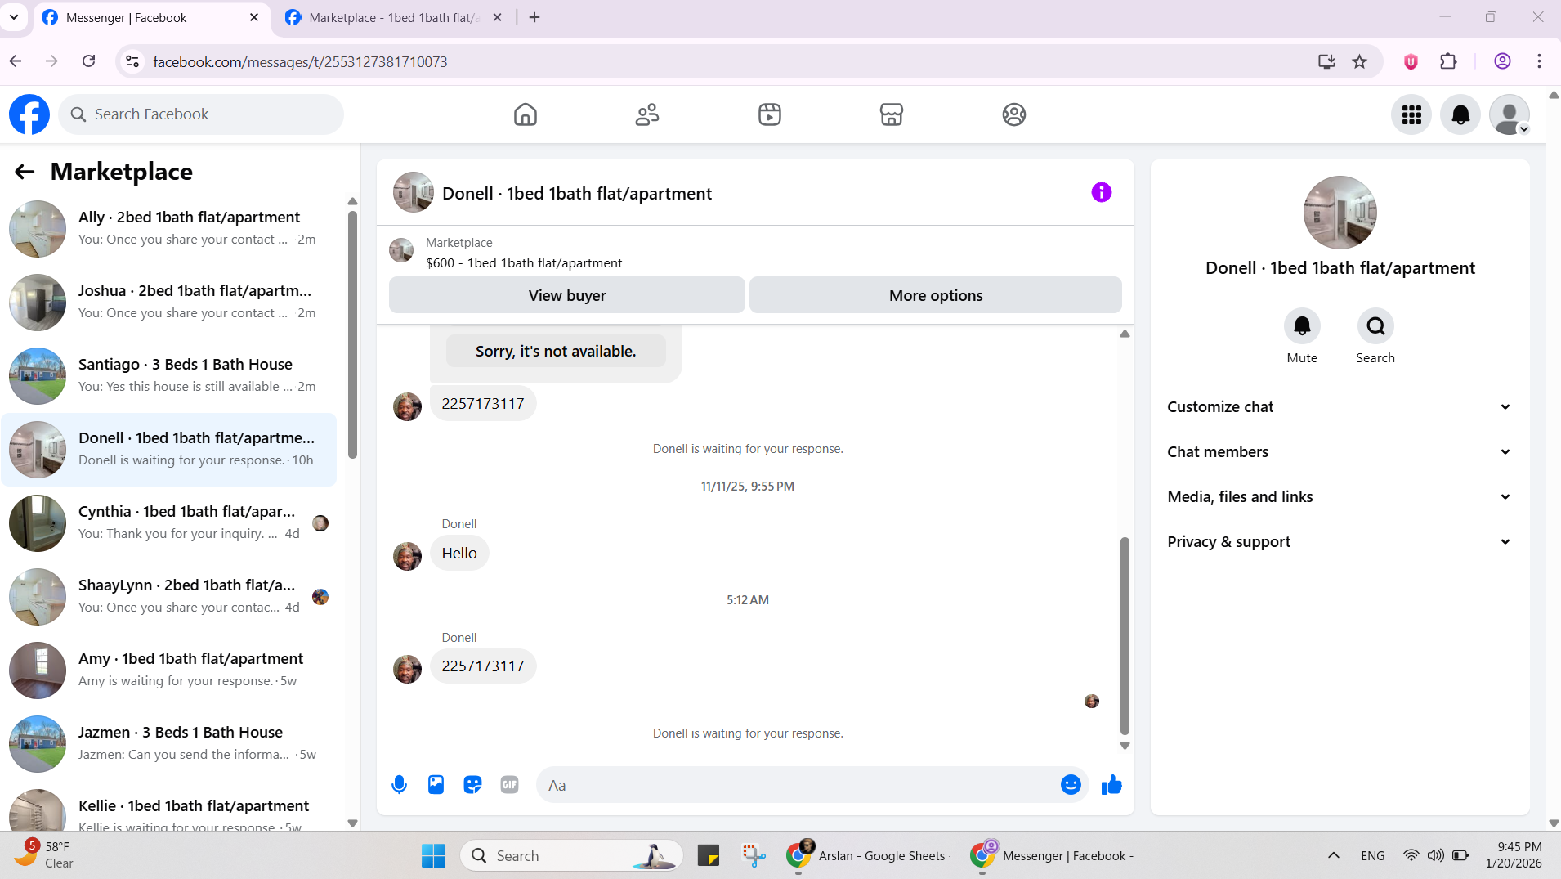This screenshot has width=1561, height=879.
Task: Open the Facebook menu grid icon
Action: click(1411, 114)
